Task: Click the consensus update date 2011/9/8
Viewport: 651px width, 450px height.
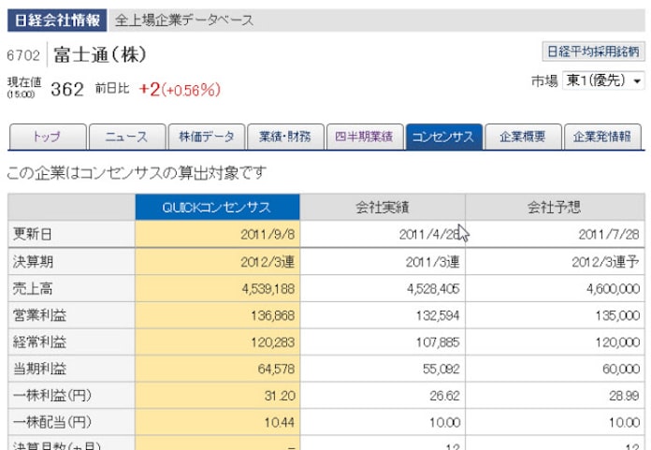Action: (x=268, y=235)
